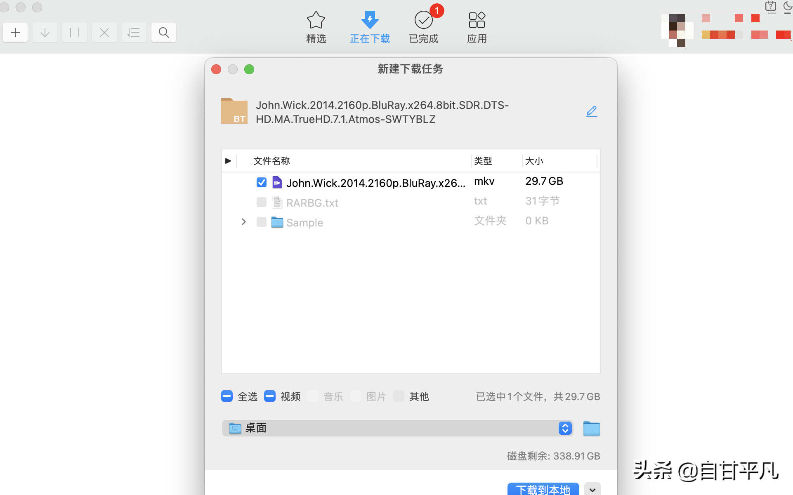Edit task name with pencil icon

point(591,111)
